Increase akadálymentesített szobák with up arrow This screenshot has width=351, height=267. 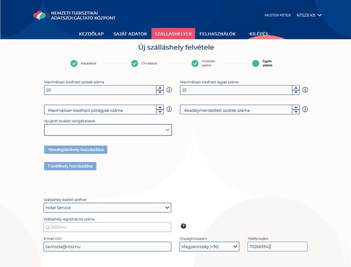[x=296, y=107]
